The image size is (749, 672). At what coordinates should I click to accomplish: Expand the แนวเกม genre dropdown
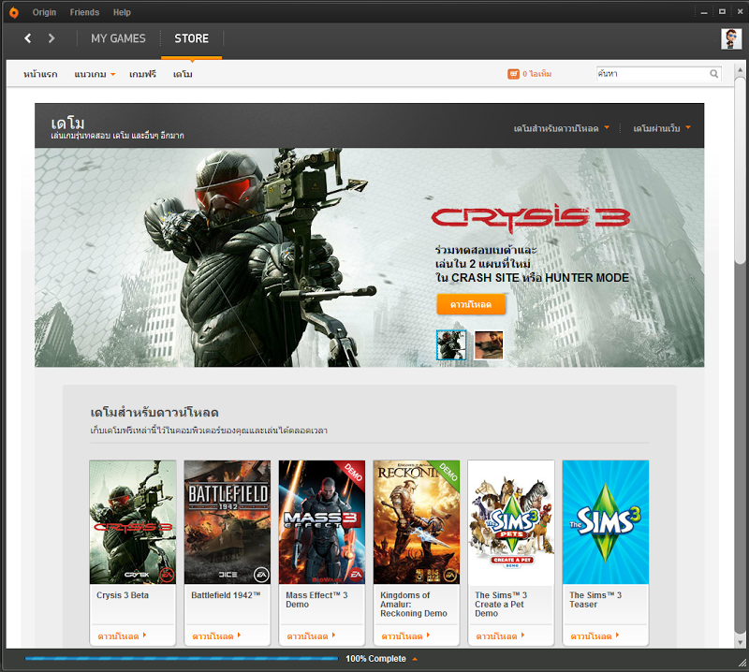pyautogui.click(x=95, y=74)
